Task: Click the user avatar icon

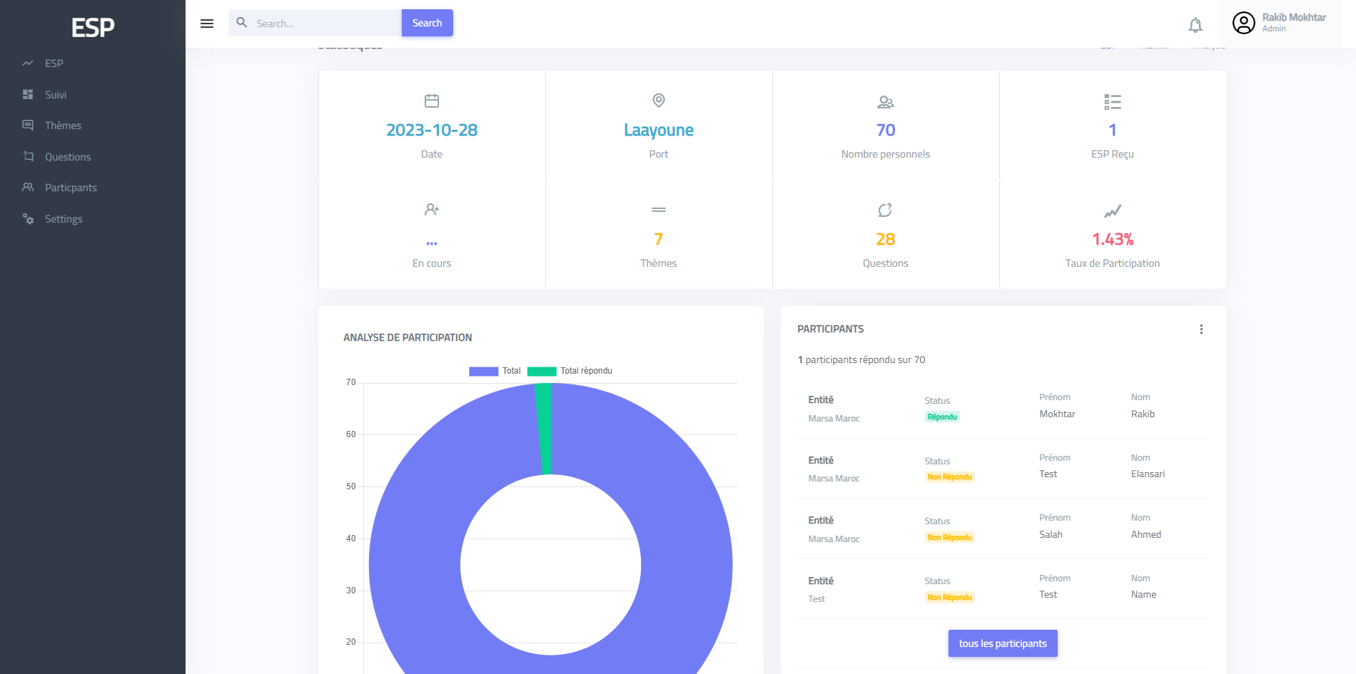Action: coord(1243,23)
